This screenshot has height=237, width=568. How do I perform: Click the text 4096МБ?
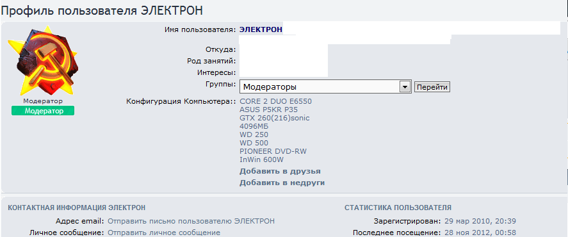click(254, 126)
